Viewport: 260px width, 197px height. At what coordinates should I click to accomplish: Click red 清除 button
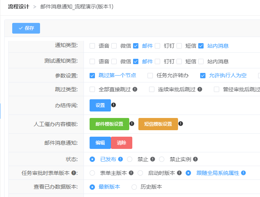[122, 143]
